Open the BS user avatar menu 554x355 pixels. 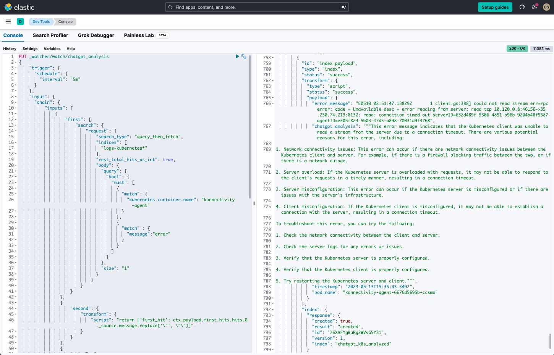(546, 7)
